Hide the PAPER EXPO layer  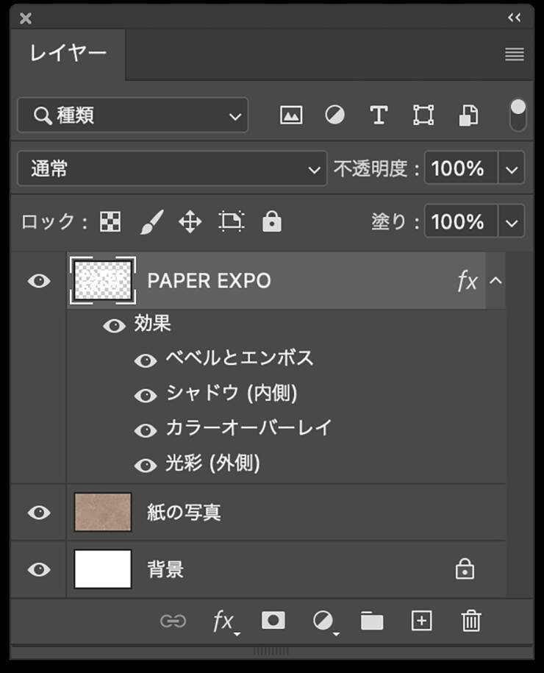click(39, 281)
